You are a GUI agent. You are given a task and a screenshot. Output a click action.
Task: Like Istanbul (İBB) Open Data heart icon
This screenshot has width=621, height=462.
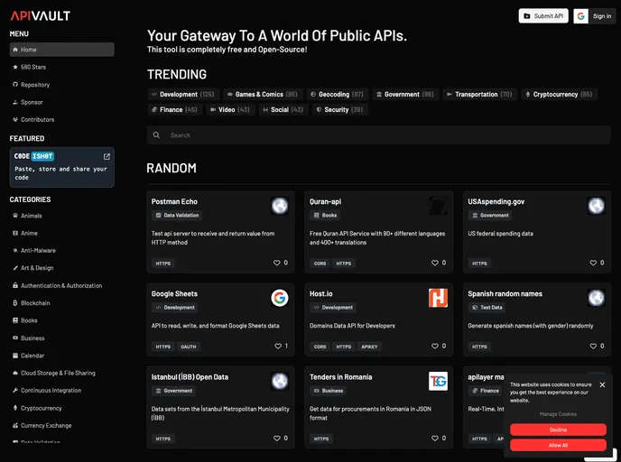coord(277,439)
